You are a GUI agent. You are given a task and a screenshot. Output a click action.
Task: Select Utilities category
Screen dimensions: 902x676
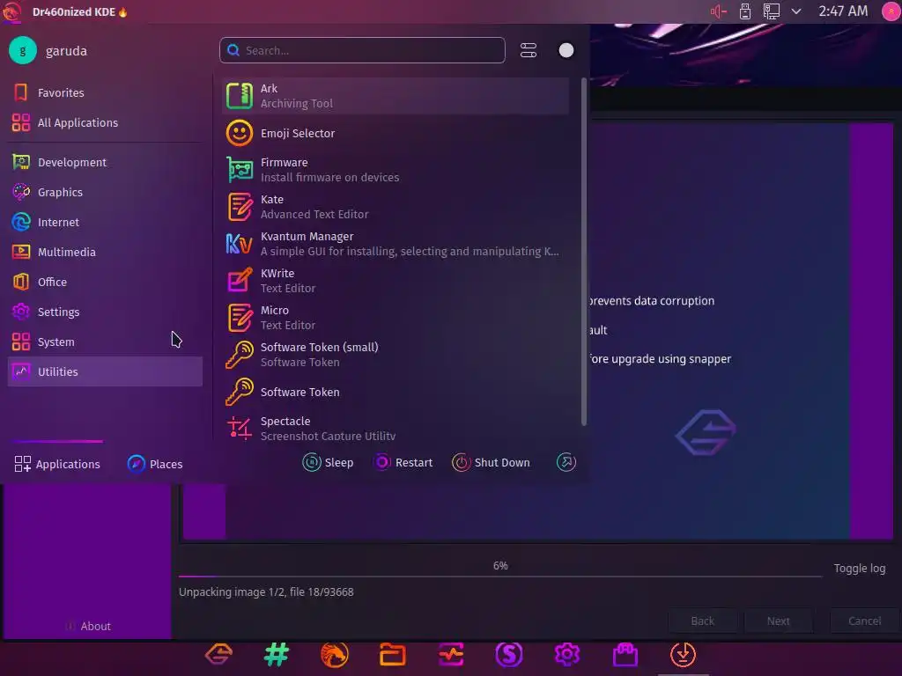(x=105, y=371)
